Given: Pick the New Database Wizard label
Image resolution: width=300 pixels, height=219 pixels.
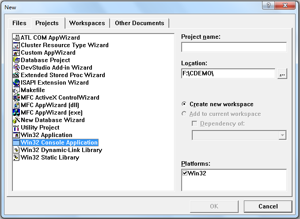Looking at the screenshot, I should 53,120.
